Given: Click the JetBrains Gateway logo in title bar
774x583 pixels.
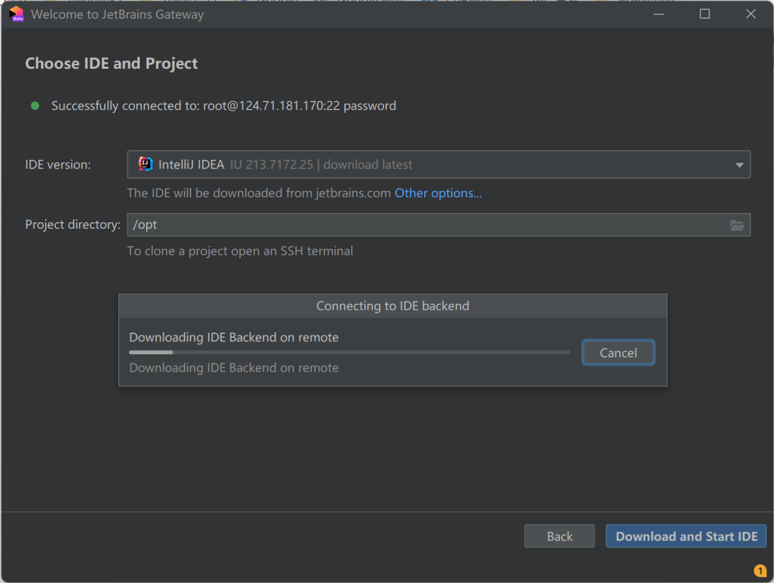Looking at the screenshot, I should [x=16, y=14].
